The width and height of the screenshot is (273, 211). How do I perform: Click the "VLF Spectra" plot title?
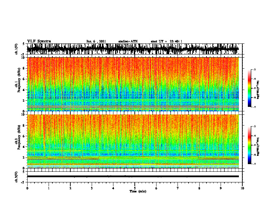tap(39, 41)
